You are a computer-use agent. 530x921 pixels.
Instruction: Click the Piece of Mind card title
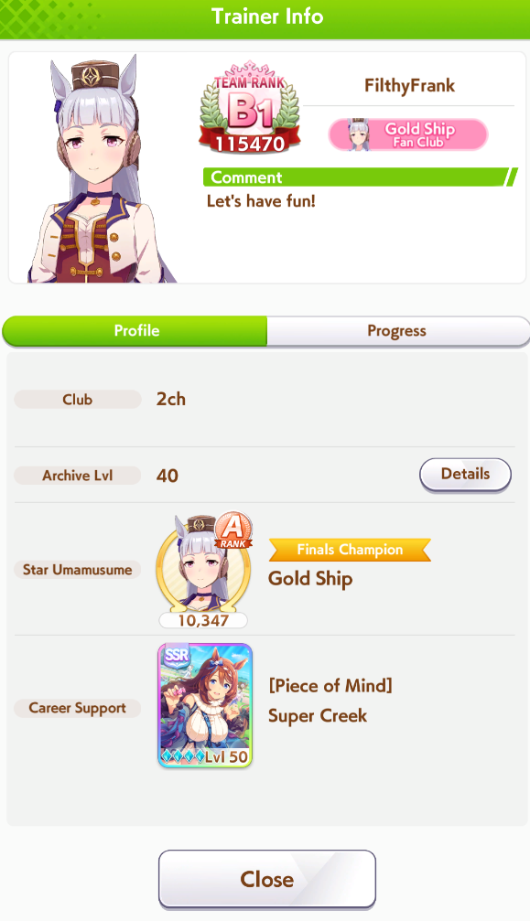[x=330, y=685]
